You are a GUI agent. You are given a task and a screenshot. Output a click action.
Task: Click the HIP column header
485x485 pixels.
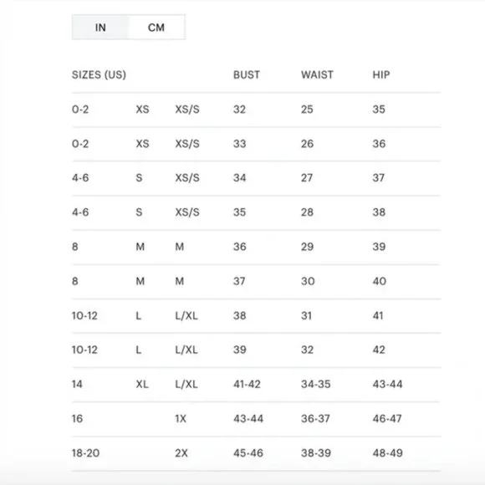click(381, 75)
